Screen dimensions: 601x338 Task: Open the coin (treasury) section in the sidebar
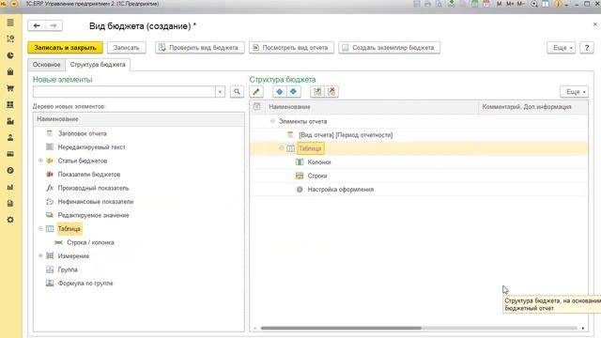tap(10, 171)
